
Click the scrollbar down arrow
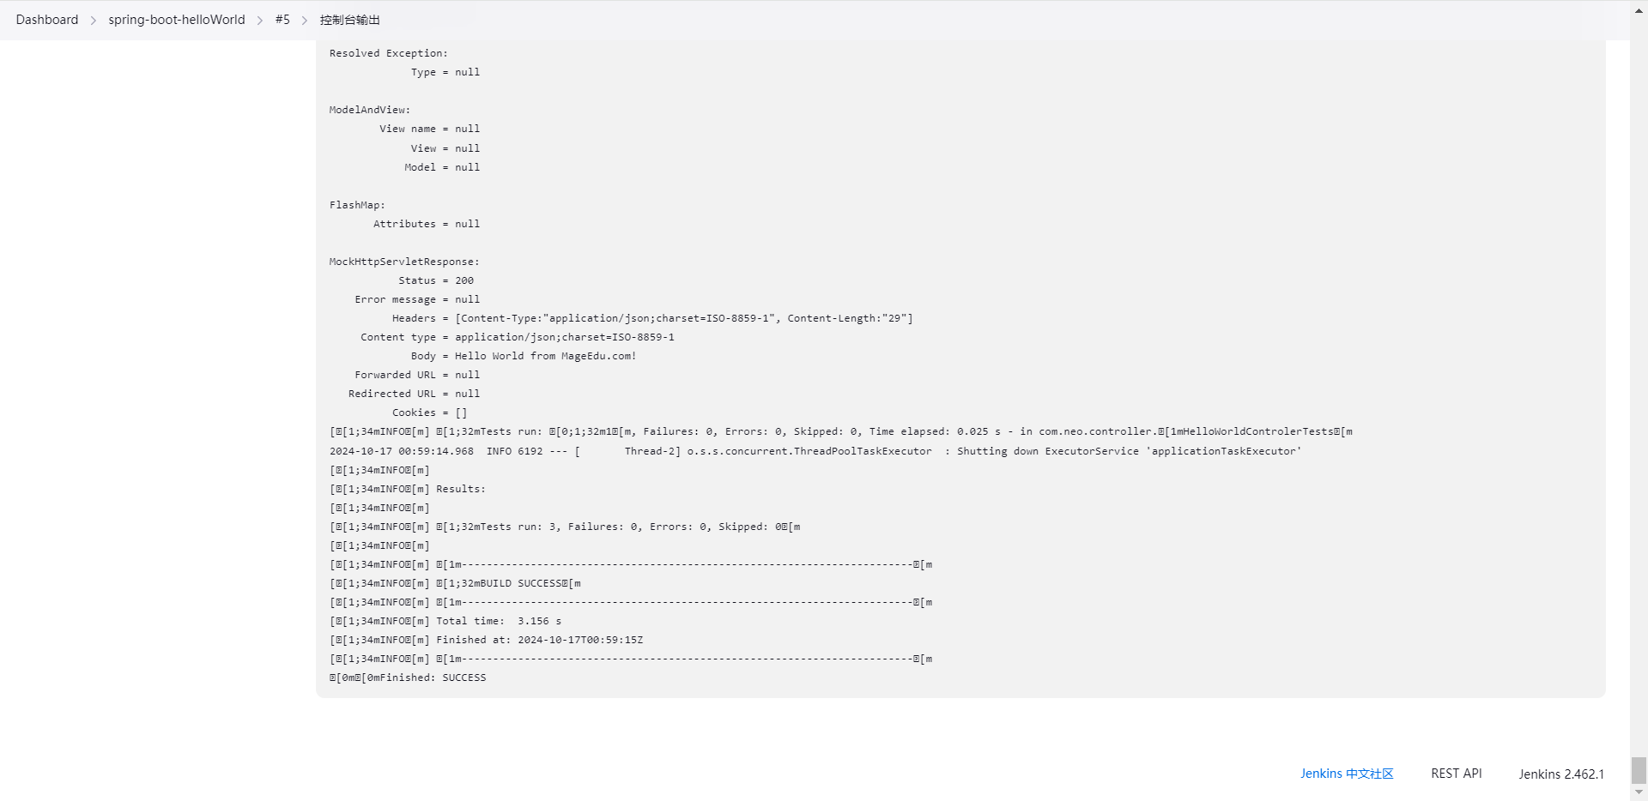click(1639, 793)
